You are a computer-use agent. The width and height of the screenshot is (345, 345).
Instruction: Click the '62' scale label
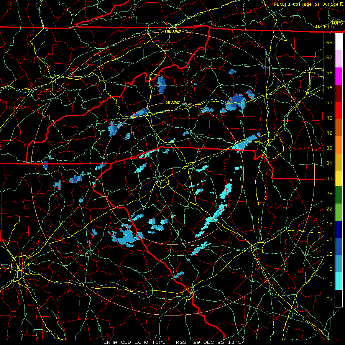pos(329,58)
